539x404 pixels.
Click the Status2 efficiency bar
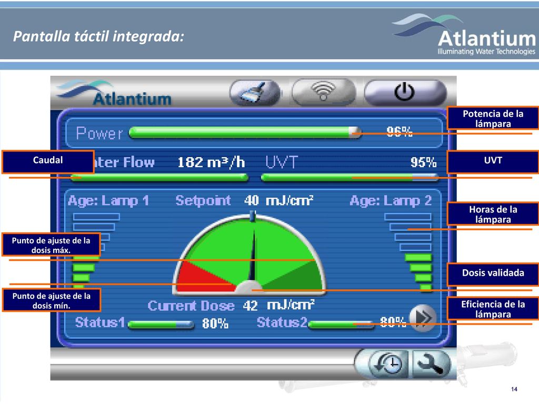pyautogui.click(x=341, y=324)
